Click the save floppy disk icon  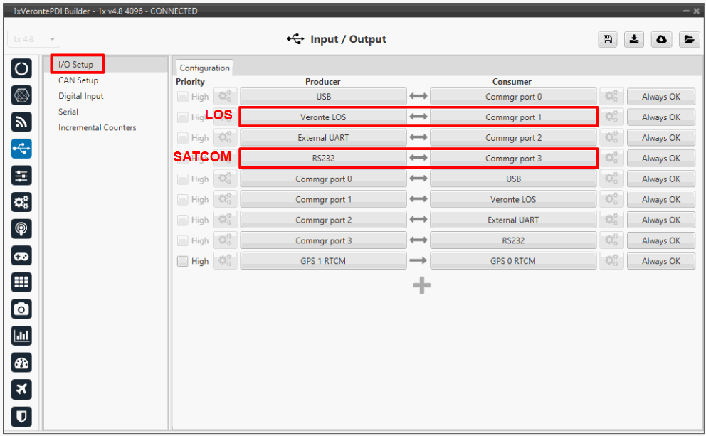tap(608, 40)
